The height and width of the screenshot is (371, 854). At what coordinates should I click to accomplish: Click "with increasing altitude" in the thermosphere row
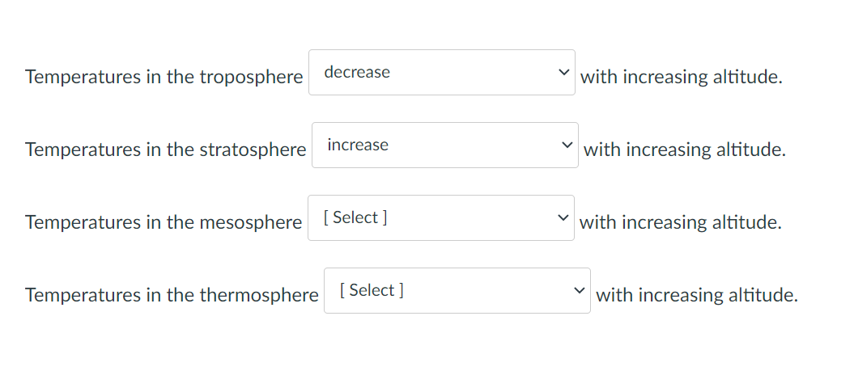(696, 296)
